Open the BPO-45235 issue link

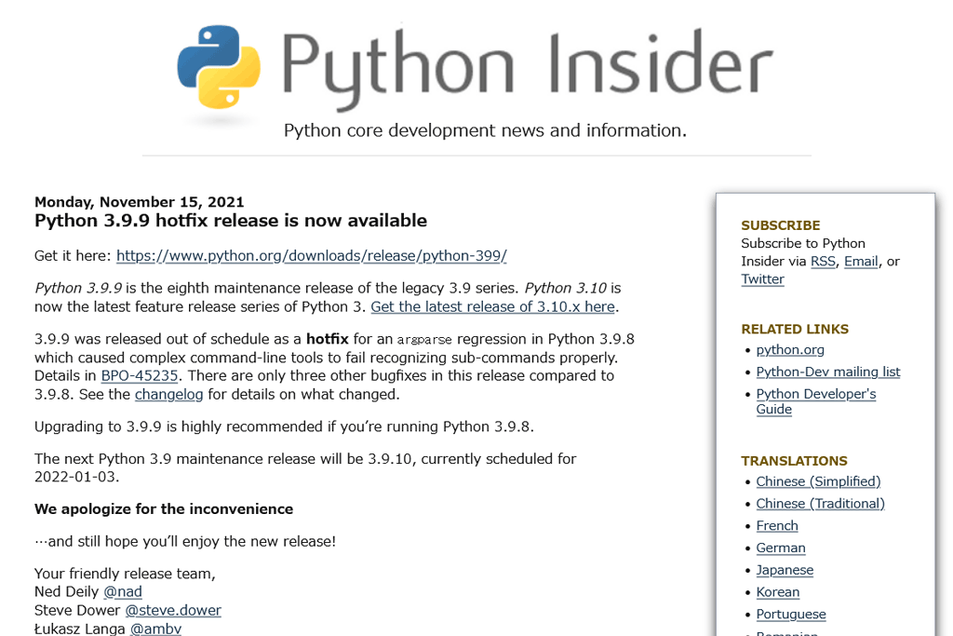[x=139, y=375]
